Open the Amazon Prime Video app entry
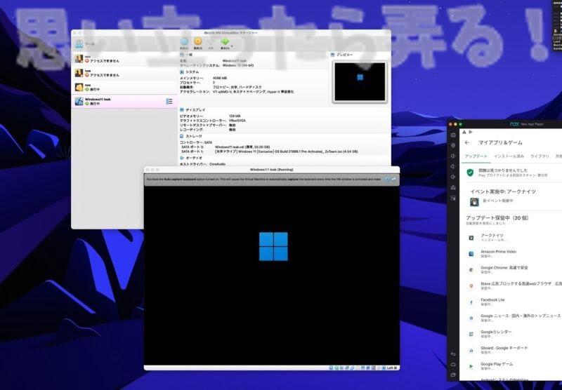562x390 pixels. pos(511,254)
